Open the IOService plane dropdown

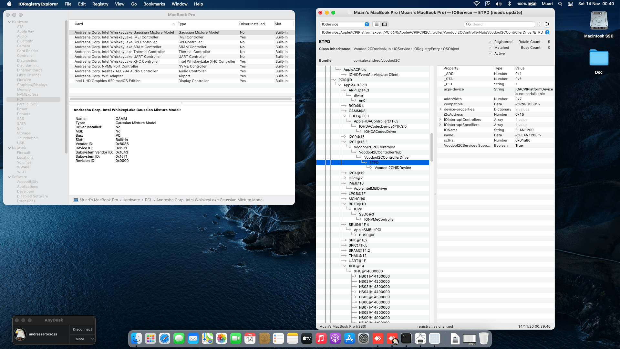tap(344, 24)
